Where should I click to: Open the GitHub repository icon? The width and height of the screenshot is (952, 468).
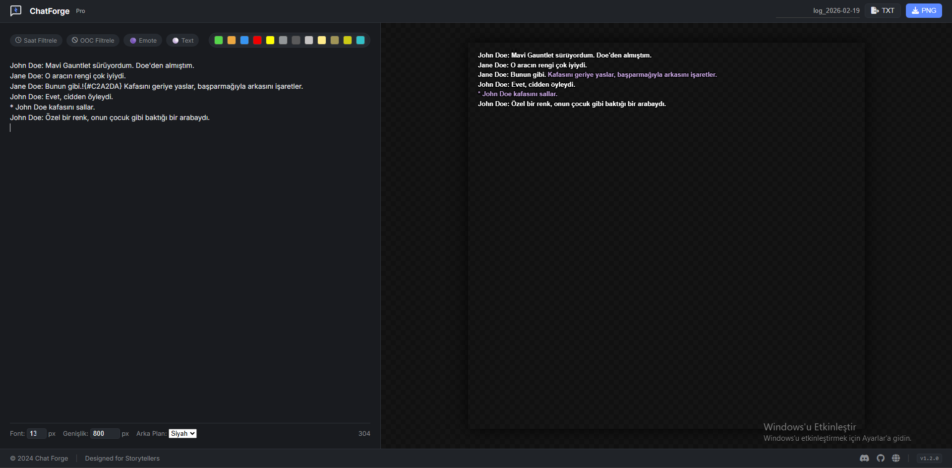[x=881, y=458]
